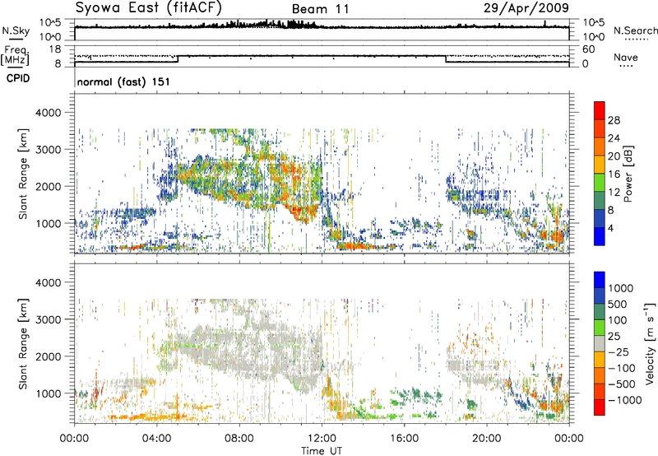Click the '12:00' time axis label
658x456 pixels.
tap(322, 439)
